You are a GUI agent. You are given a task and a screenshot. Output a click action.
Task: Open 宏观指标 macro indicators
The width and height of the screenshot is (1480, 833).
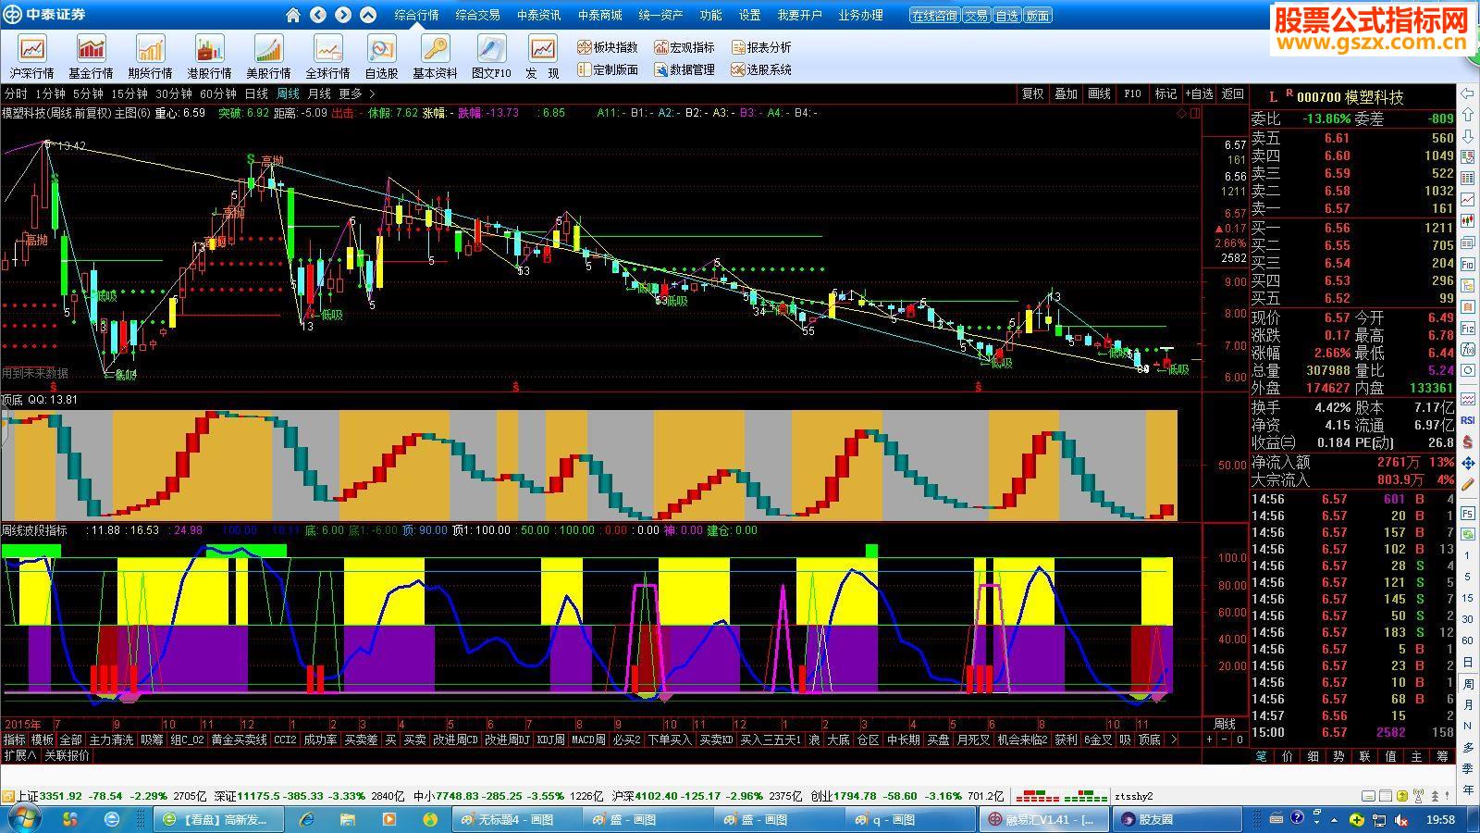click(684, 47)
